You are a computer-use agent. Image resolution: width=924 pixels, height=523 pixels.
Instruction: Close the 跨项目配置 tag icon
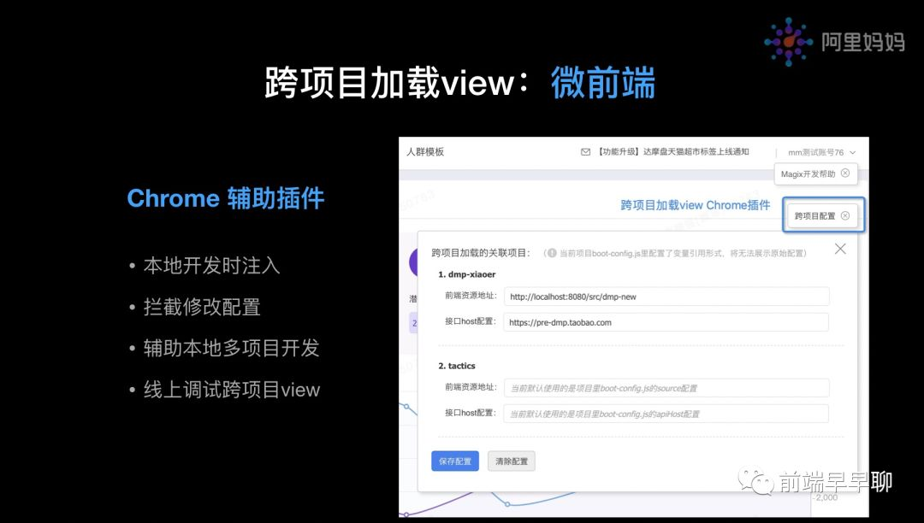coord(845,215)
